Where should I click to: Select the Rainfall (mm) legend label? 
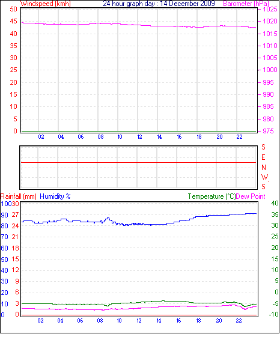[19, 196]
